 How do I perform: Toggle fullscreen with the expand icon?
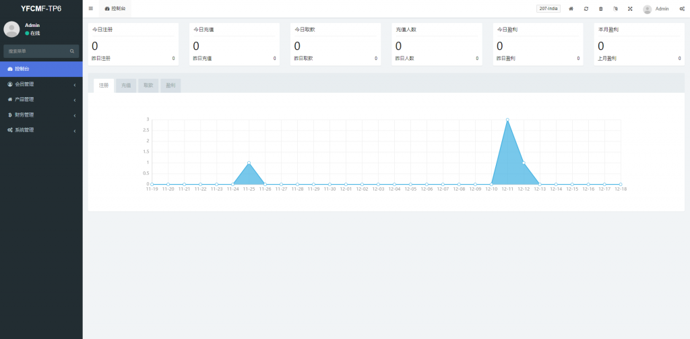coord(630,9)
